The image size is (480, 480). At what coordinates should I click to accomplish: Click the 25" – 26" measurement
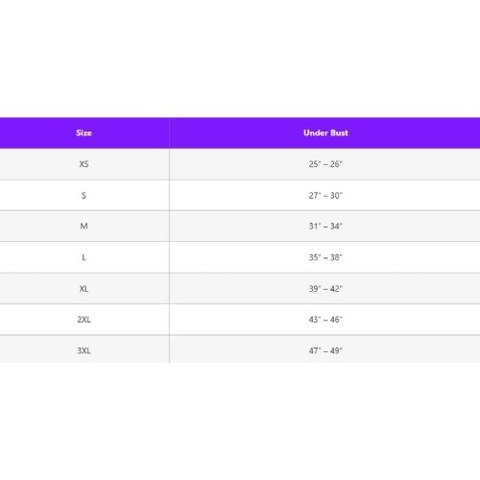point(325,164)
